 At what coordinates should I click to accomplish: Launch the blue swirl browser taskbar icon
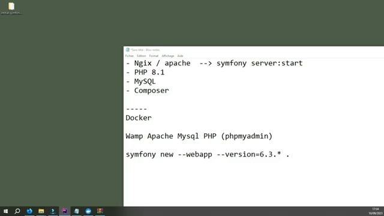(29, 211)
